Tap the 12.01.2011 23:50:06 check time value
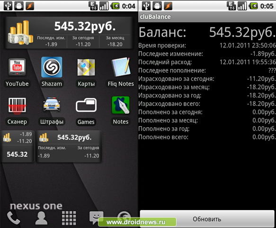Image resolution: width=276 pixels, height=228 pixels. coord(248,45)
